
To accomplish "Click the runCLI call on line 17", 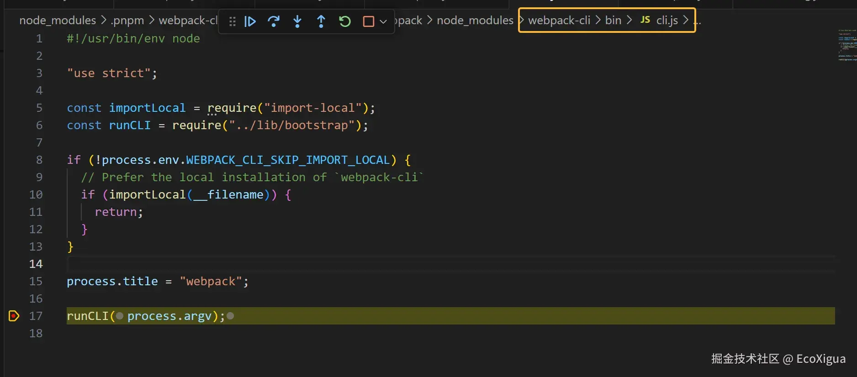I will (x=88, y=316).
